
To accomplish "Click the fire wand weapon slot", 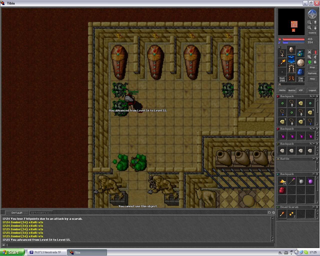I will pos(282,63).
